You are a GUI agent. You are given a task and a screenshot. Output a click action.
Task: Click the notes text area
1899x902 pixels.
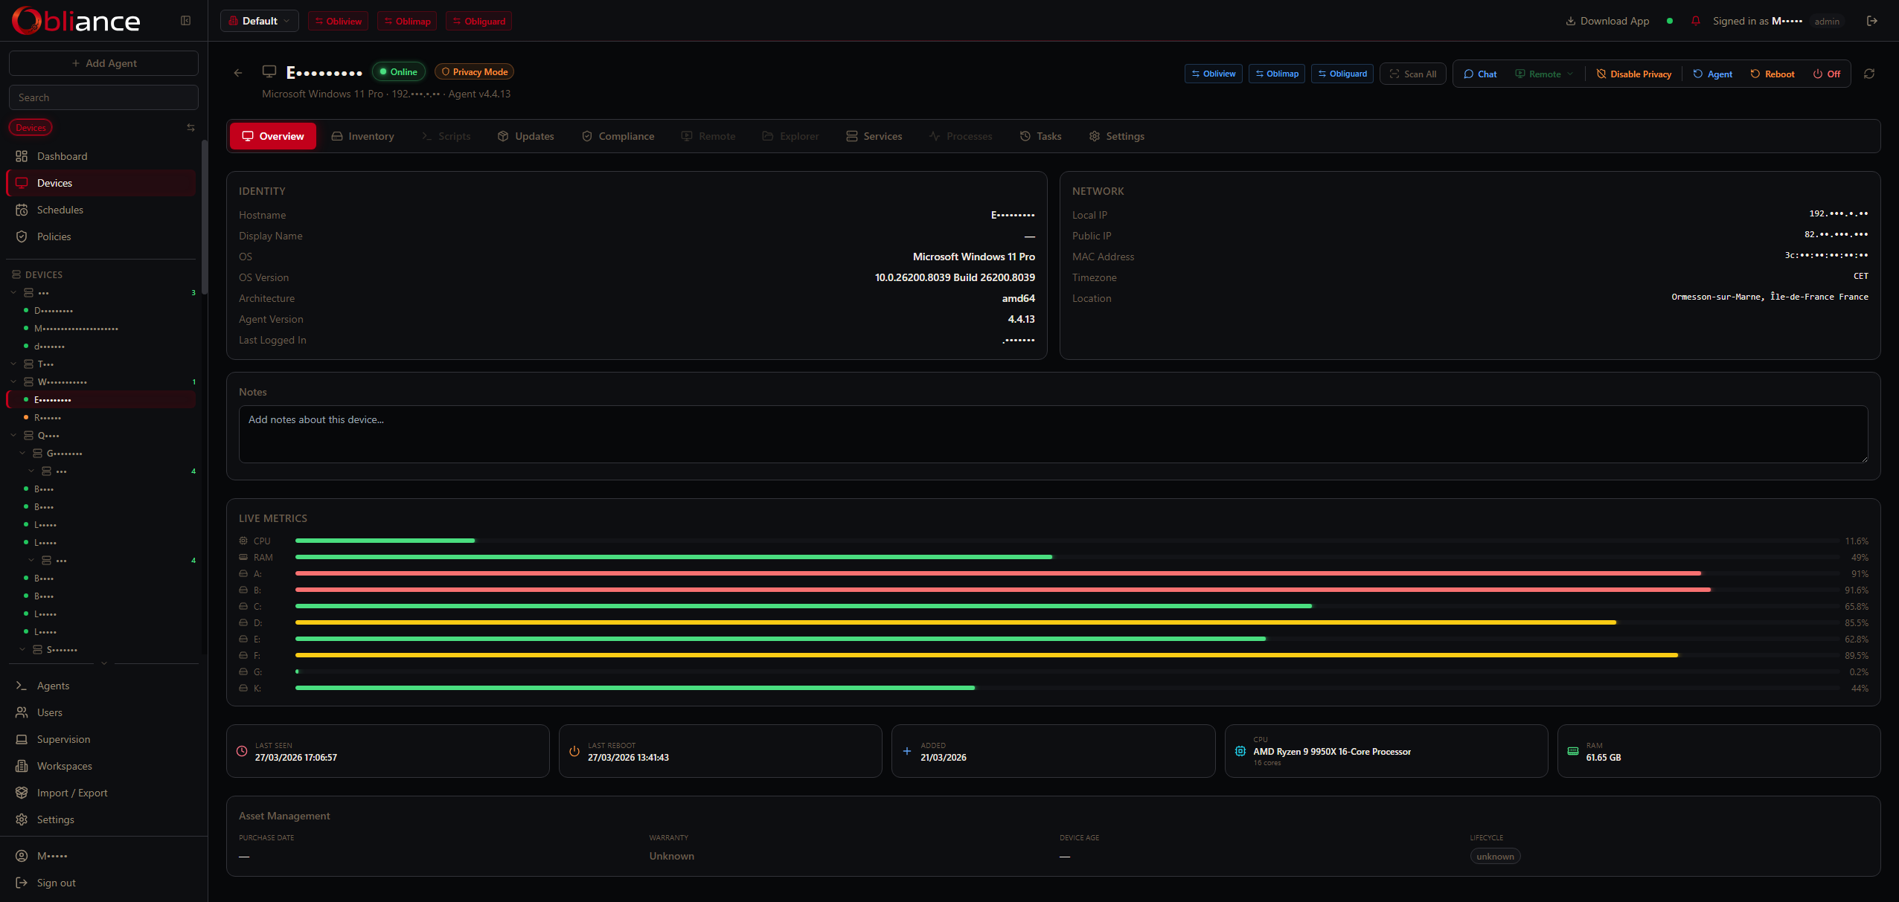pyautogui.click(x=1053, y=434)
